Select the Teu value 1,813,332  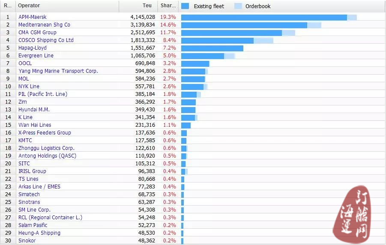(x=143, y=40)
